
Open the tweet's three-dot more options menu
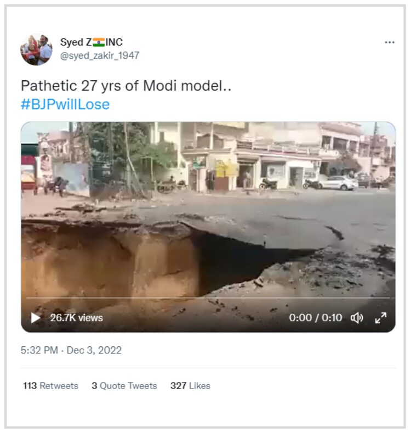click(389, 43)
